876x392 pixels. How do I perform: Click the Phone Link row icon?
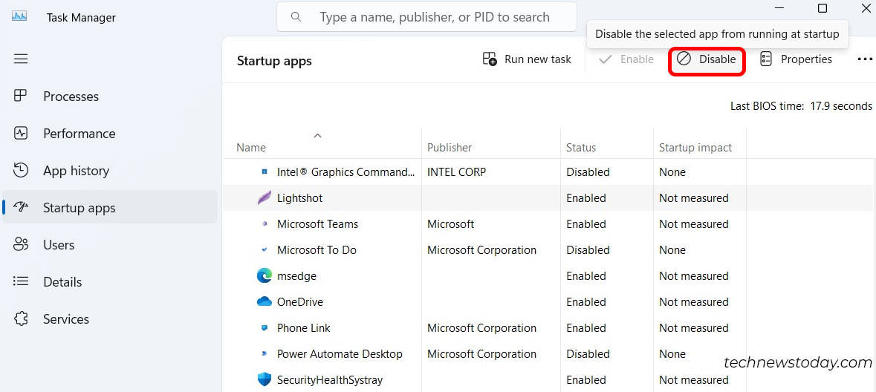[265, 328]
